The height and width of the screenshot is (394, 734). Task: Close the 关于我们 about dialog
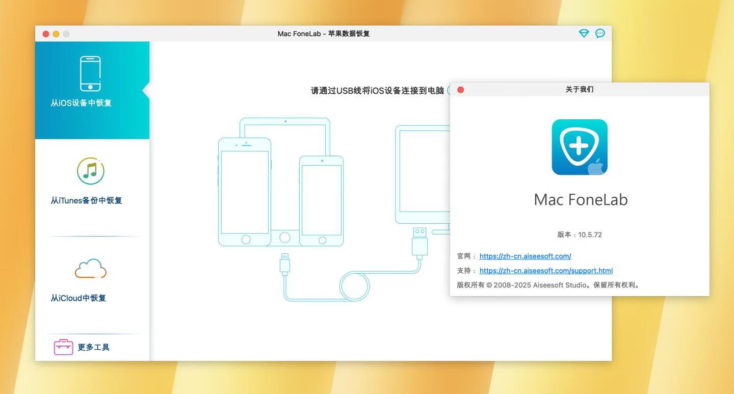461,90
